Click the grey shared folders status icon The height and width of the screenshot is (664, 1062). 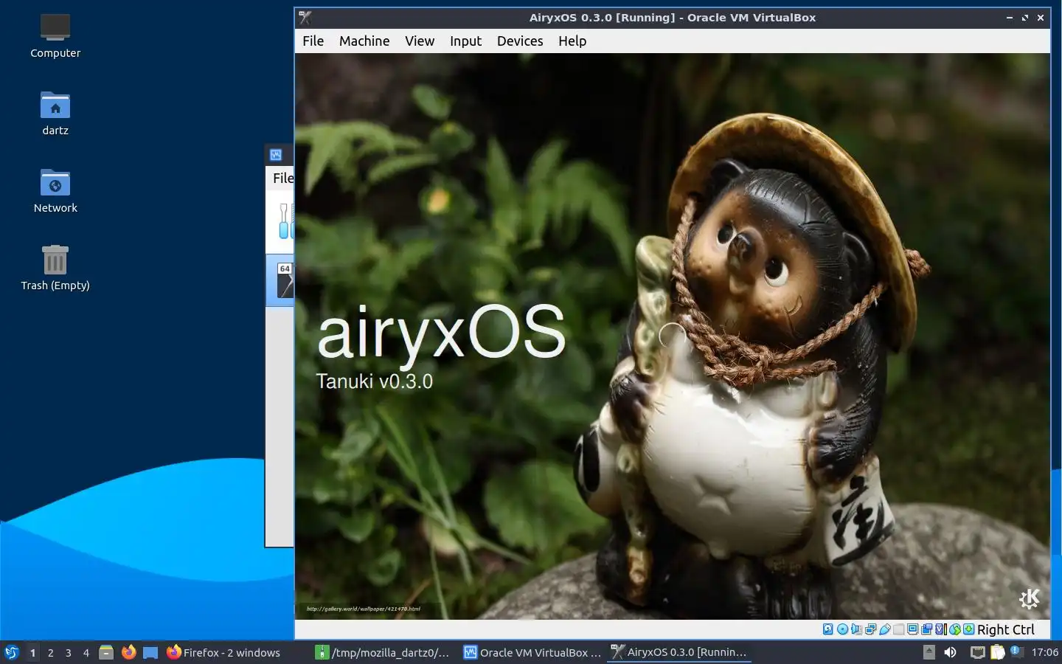pyautogui.click(x=899, y=629)
